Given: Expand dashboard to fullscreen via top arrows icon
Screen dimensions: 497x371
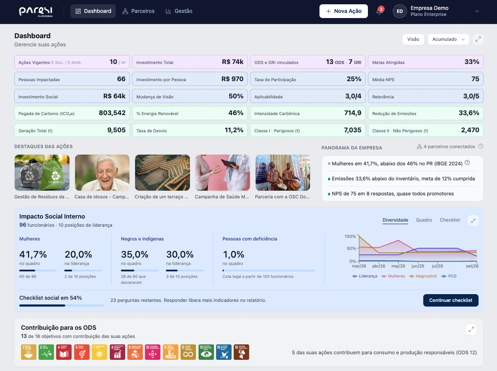Looking at the screenshot, I should [x=478, y=39].
